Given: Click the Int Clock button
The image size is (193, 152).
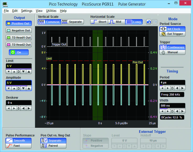Looking at the screenshot, I should [x=172, y=29].
